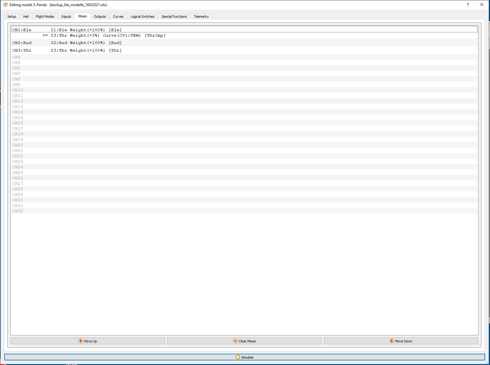Screen dimensions: 490x365
Task: Select the empty CH19 row
Action: coord(245,140)
